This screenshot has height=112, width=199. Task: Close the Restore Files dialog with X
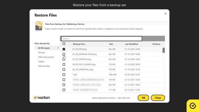[x=165, y=14]
